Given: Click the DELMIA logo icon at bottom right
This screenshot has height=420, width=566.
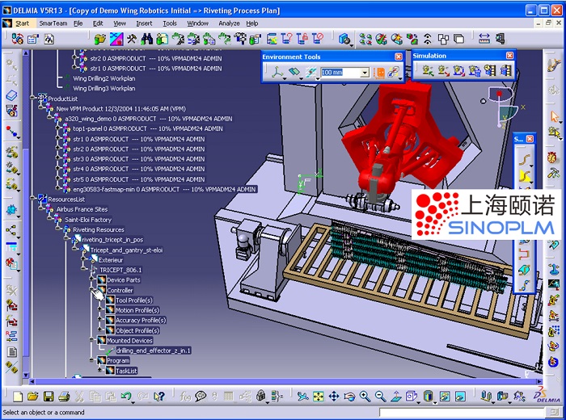Looking at the screenshot, I should [547, 396].
